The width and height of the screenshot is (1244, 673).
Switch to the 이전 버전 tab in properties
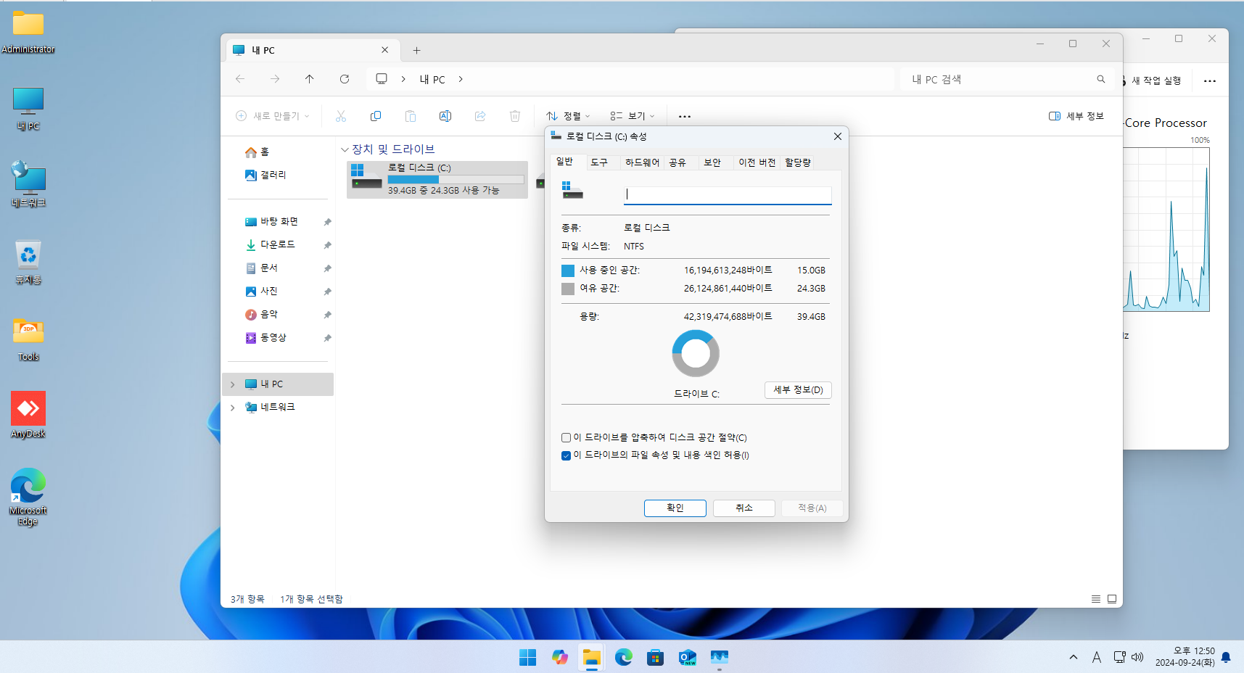coord(757,162)
